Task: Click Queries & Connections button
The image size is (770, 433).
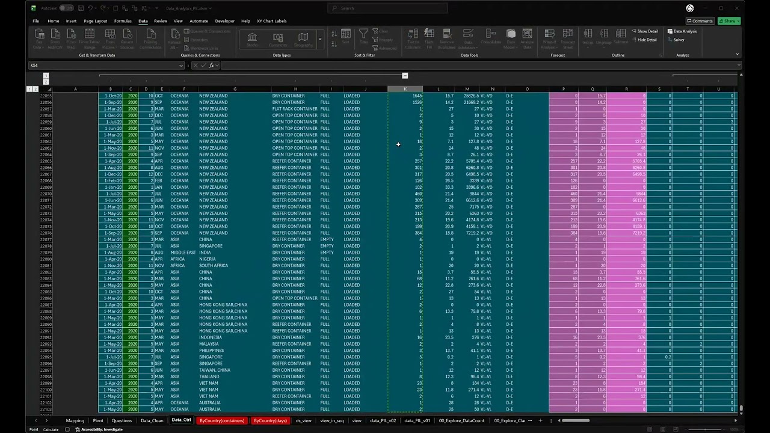Action: point(207,31)
